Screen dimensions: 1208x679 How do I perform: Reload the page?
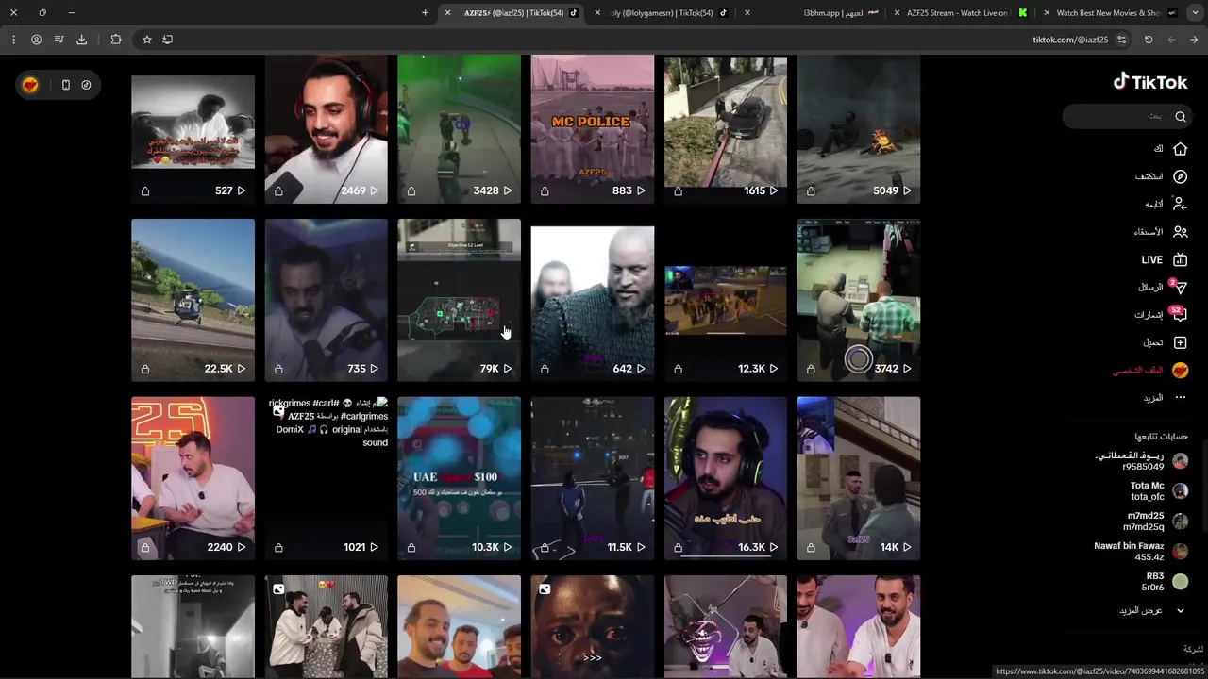point(1149,40)
